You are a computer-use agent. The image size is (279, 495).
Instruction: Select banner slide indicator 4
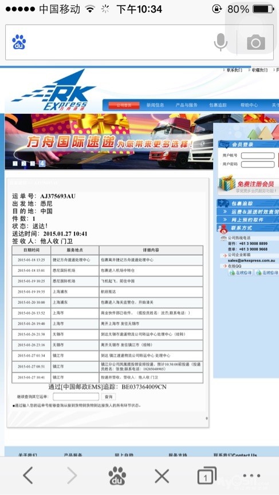point(42,163)
